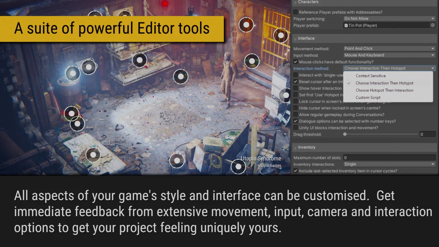Open the Movement method dropdown

pos(389,48)
